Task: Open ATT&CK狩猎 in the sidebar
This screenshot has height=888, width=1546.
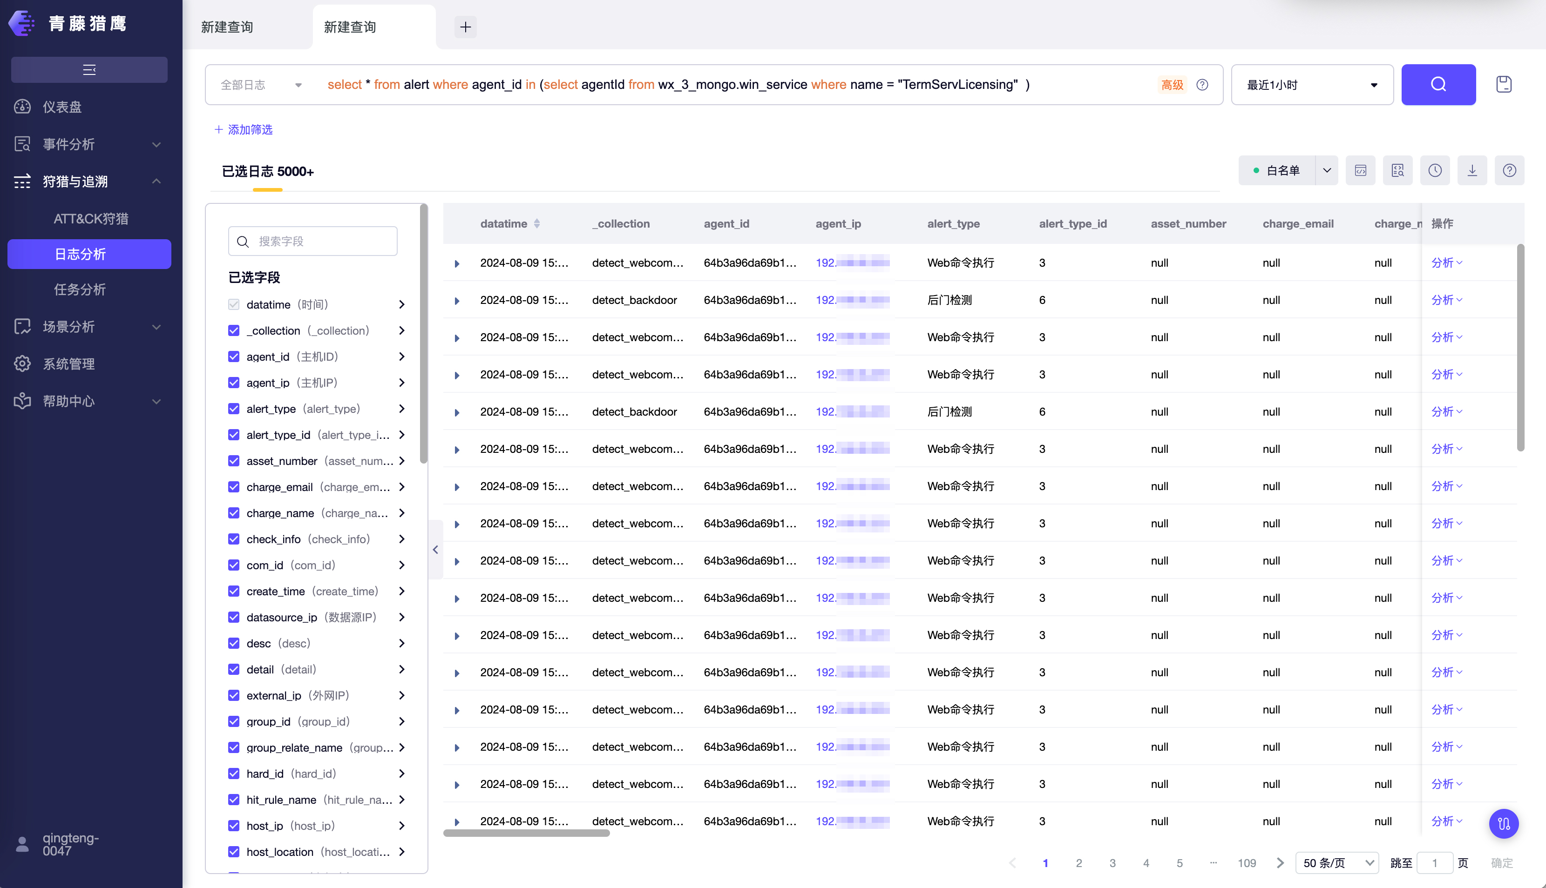Action: pos(91,218)
